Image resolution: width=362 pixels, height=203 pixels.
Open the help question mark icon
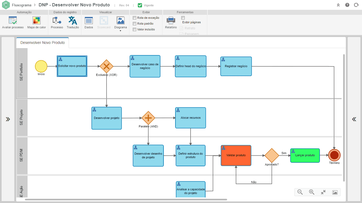[x=347, y=5]
